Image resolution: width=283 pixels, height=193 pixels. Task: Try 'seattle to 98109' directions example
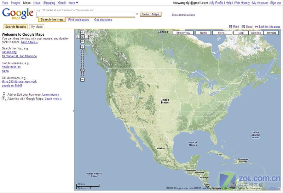pos(12,86)
